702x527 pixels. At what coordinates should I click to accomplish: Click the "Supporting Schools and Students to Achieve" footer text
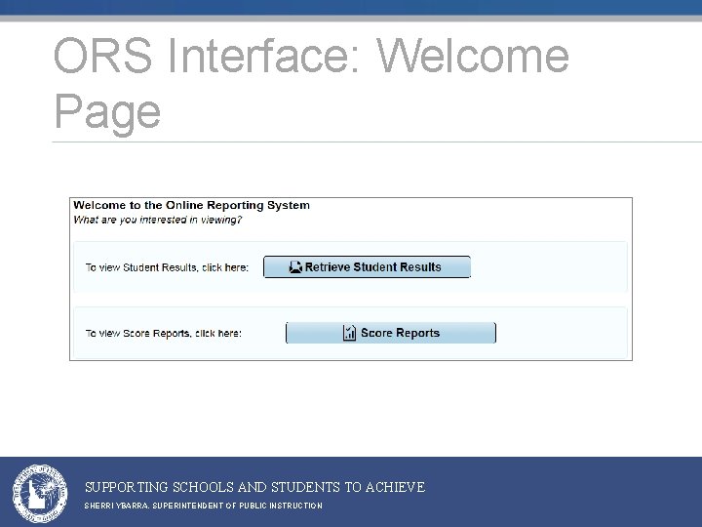pyautogui.click(x=254, y=487)
